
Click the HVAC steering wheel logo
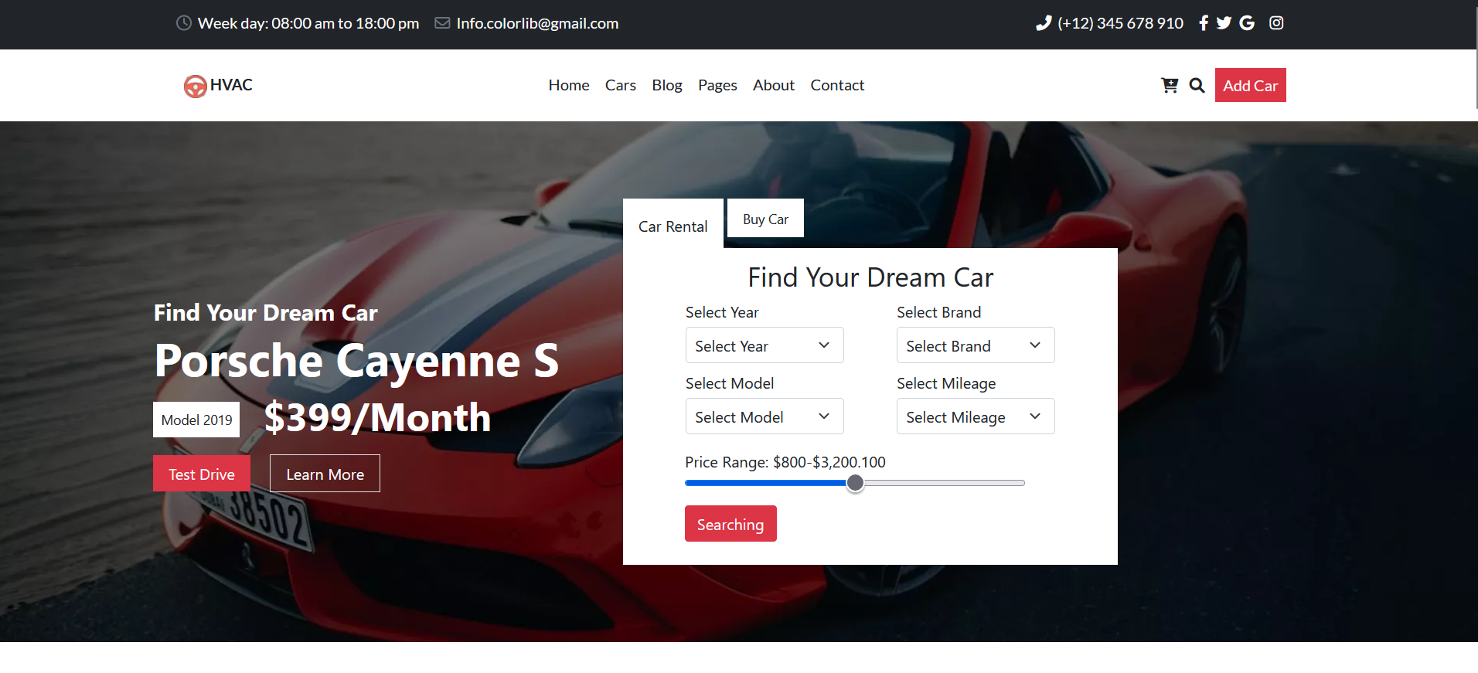point(195,86)
